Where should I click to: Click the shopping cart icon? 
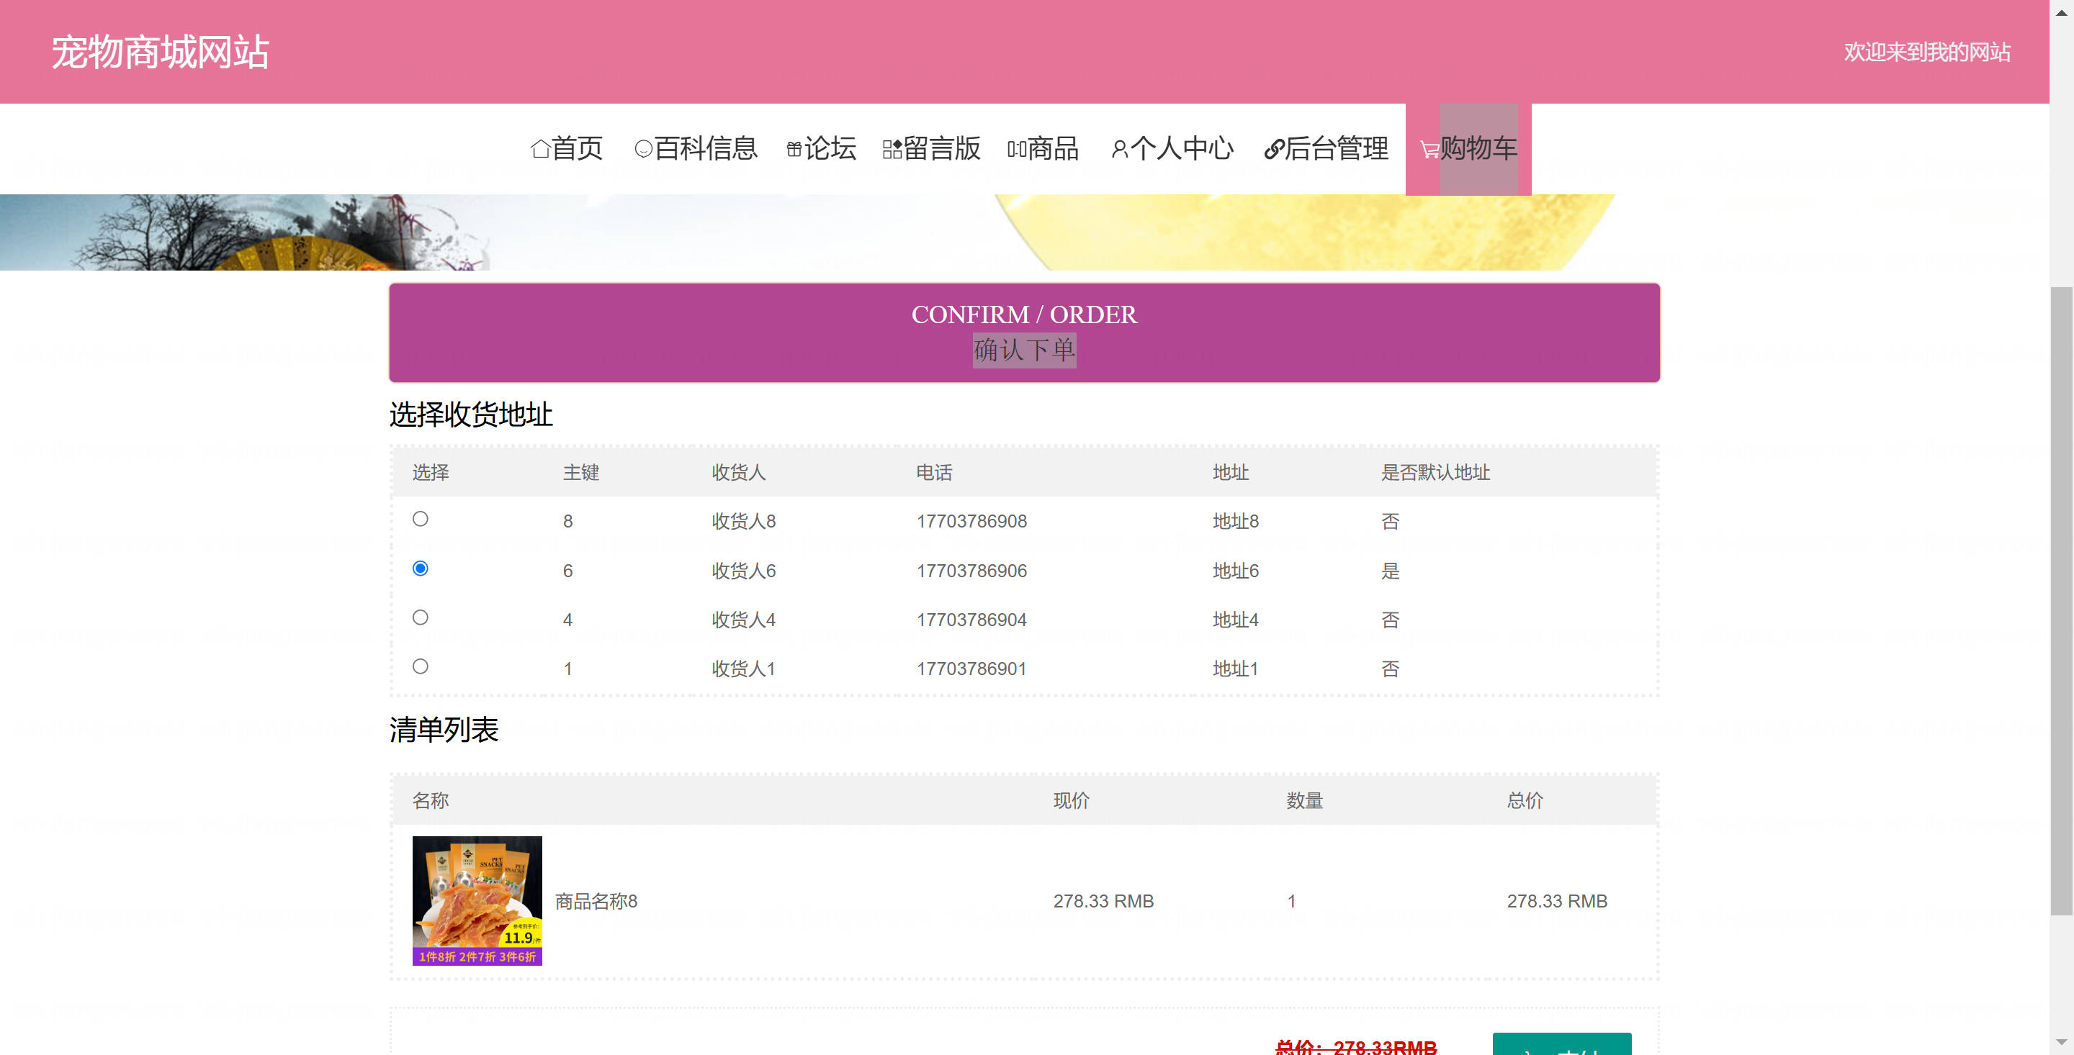tap(1429, 150)
